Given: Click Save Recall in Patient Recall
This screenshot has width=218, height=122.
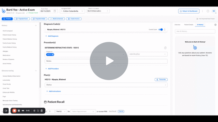Looking at the screenshot, I should tap(112, 111).
